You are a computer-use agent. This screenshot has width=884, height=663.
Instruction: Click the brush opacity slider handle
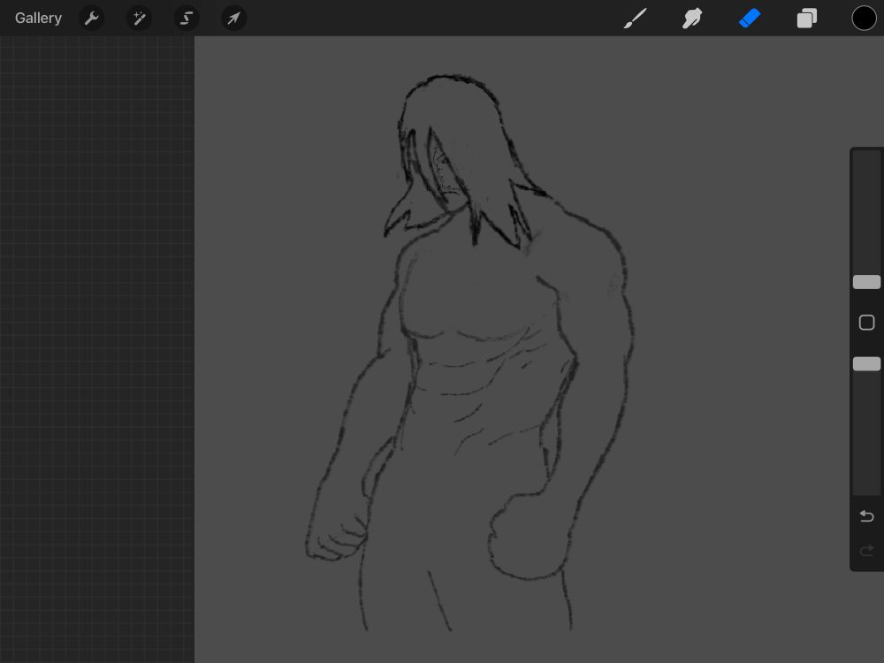[x=866, y=363]
